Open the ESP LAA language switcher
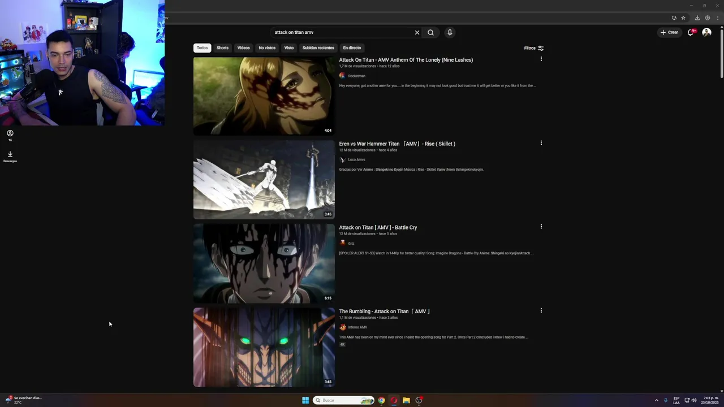 point(676,400)
